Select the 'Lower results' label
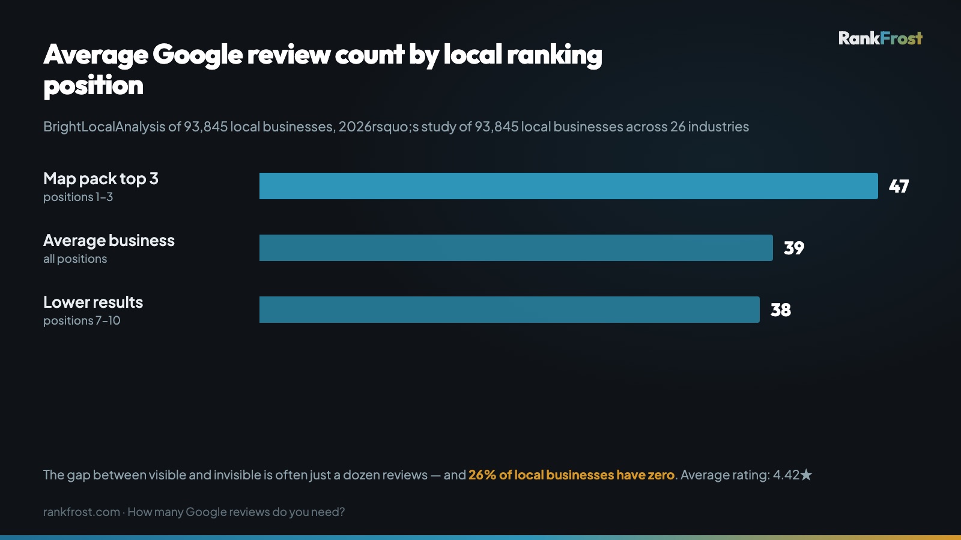 pos(93,302)
